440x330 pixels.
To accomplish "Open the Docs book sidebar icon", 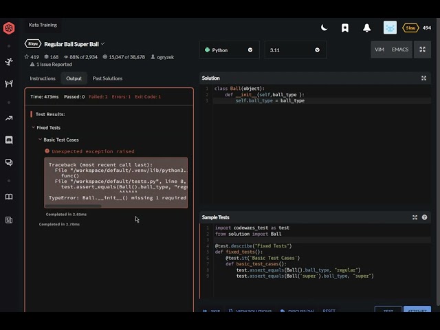I will click(9, 197).
